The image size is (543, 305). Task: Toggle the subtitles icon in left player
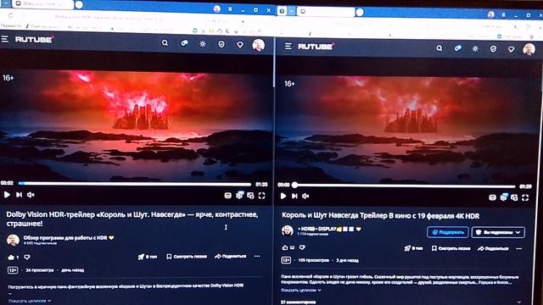click(x=228, y=196)
